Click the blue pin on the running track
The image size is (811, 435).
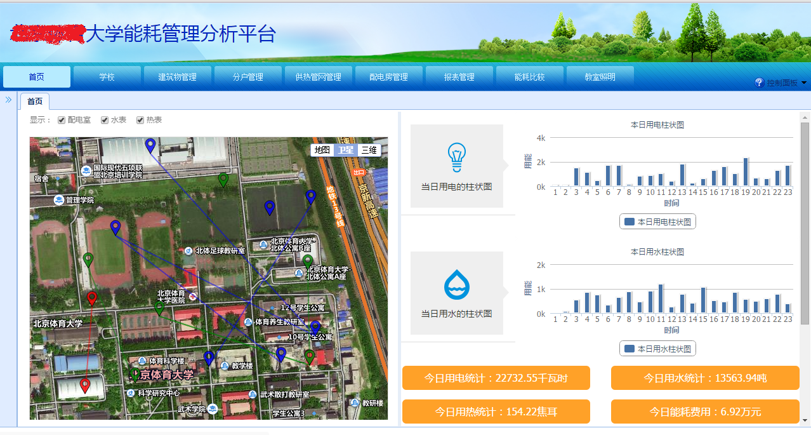pos(115,227)
